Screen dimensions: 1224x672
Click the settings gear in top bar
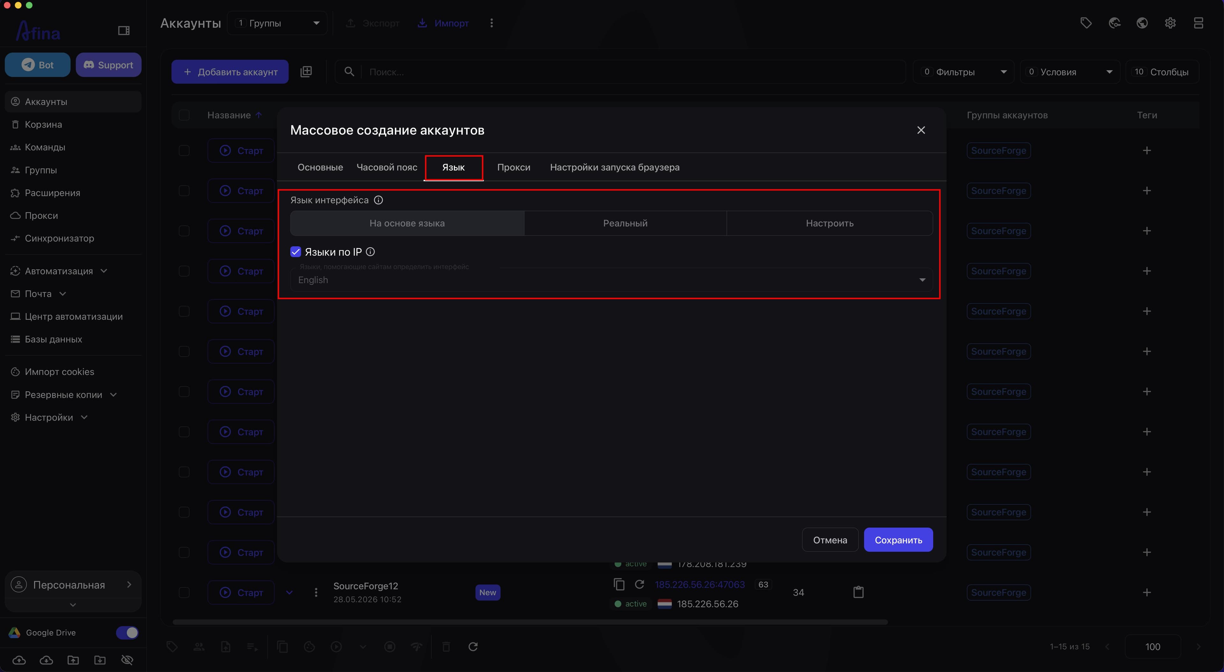coord(1170,23)
